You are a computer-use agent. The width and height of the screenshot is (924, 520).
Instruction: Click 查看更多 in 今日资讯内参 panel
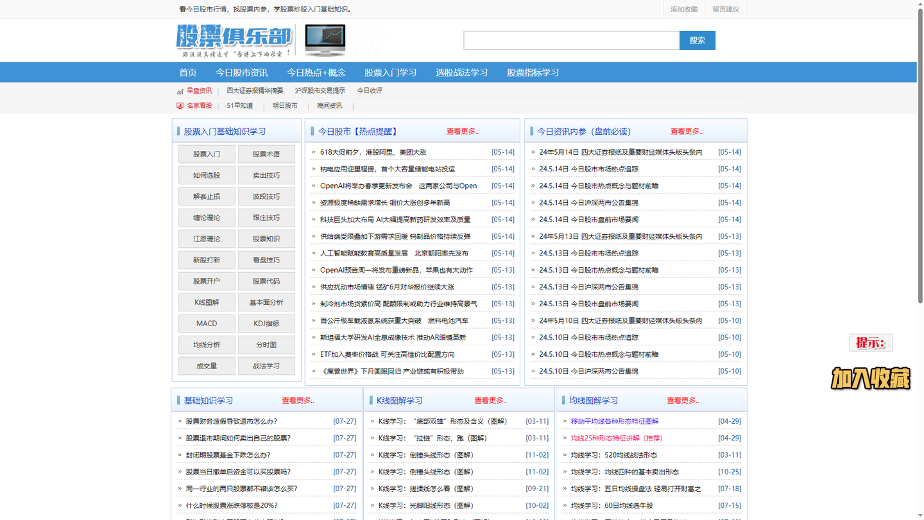[687, 132]
